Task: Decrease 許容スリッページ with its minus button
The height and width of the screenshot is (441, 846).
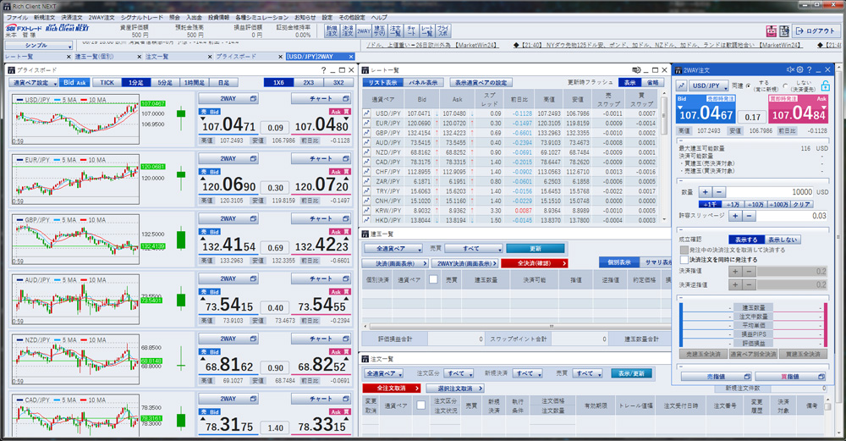Action: (749, 215)
